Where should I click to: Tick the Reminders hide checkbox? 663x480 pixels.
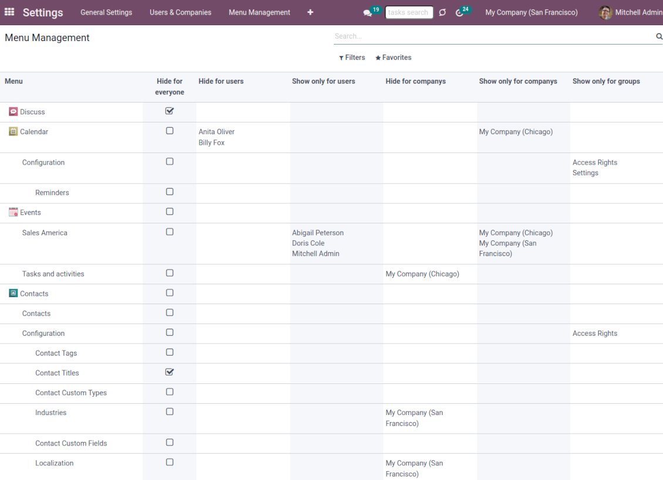click(x=170, y=192)
